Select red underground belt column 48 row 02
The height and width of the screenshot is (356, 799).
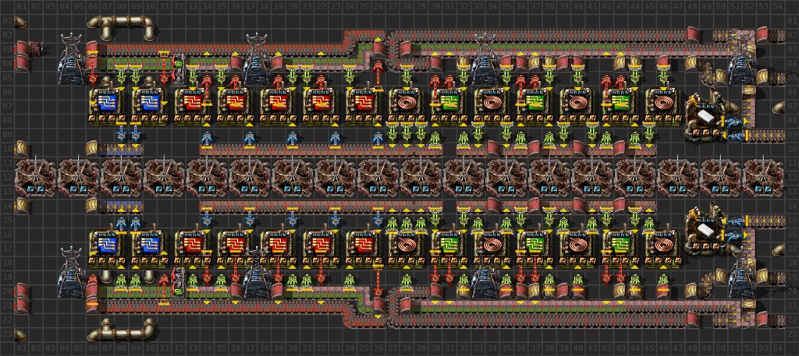[691, 34]
